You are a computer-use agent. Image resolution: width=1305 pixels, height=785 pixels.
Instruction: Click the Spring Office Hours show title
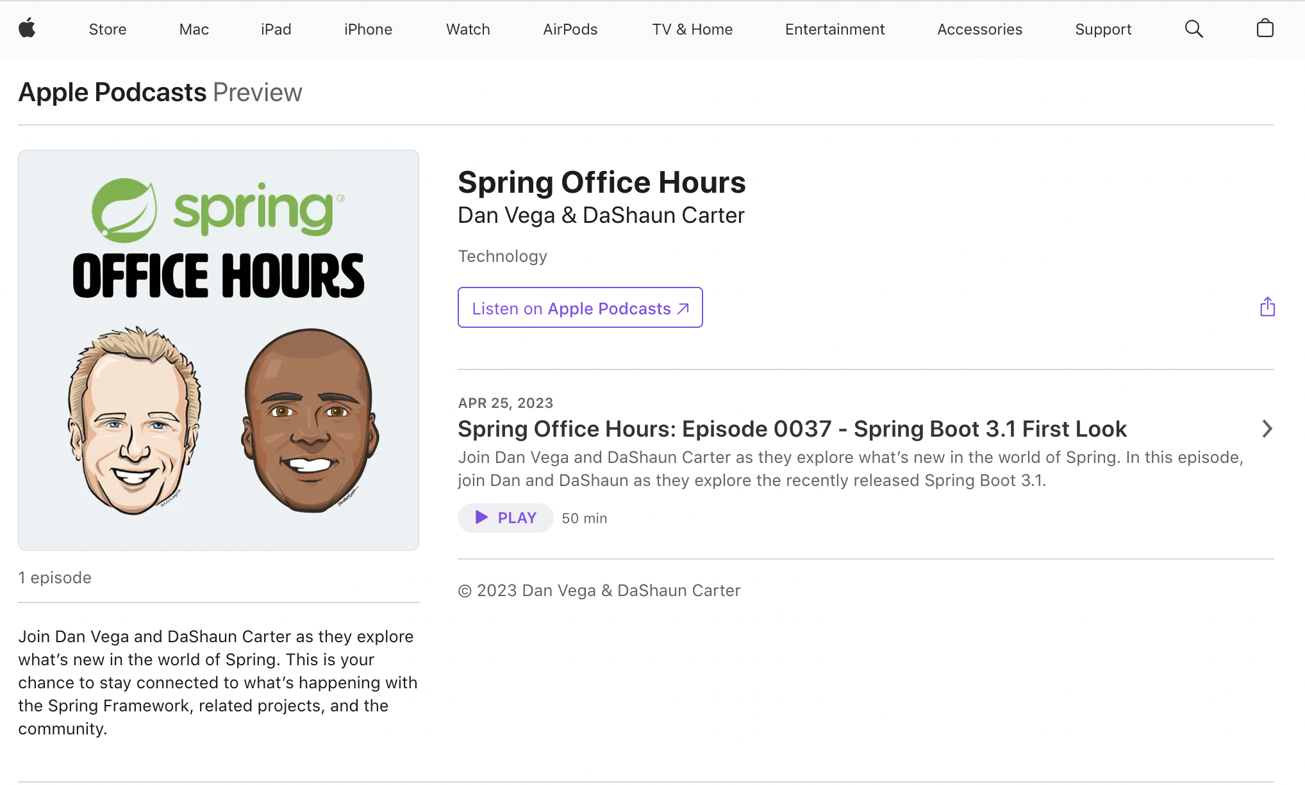pyautogui.click(x=602, y=182)
